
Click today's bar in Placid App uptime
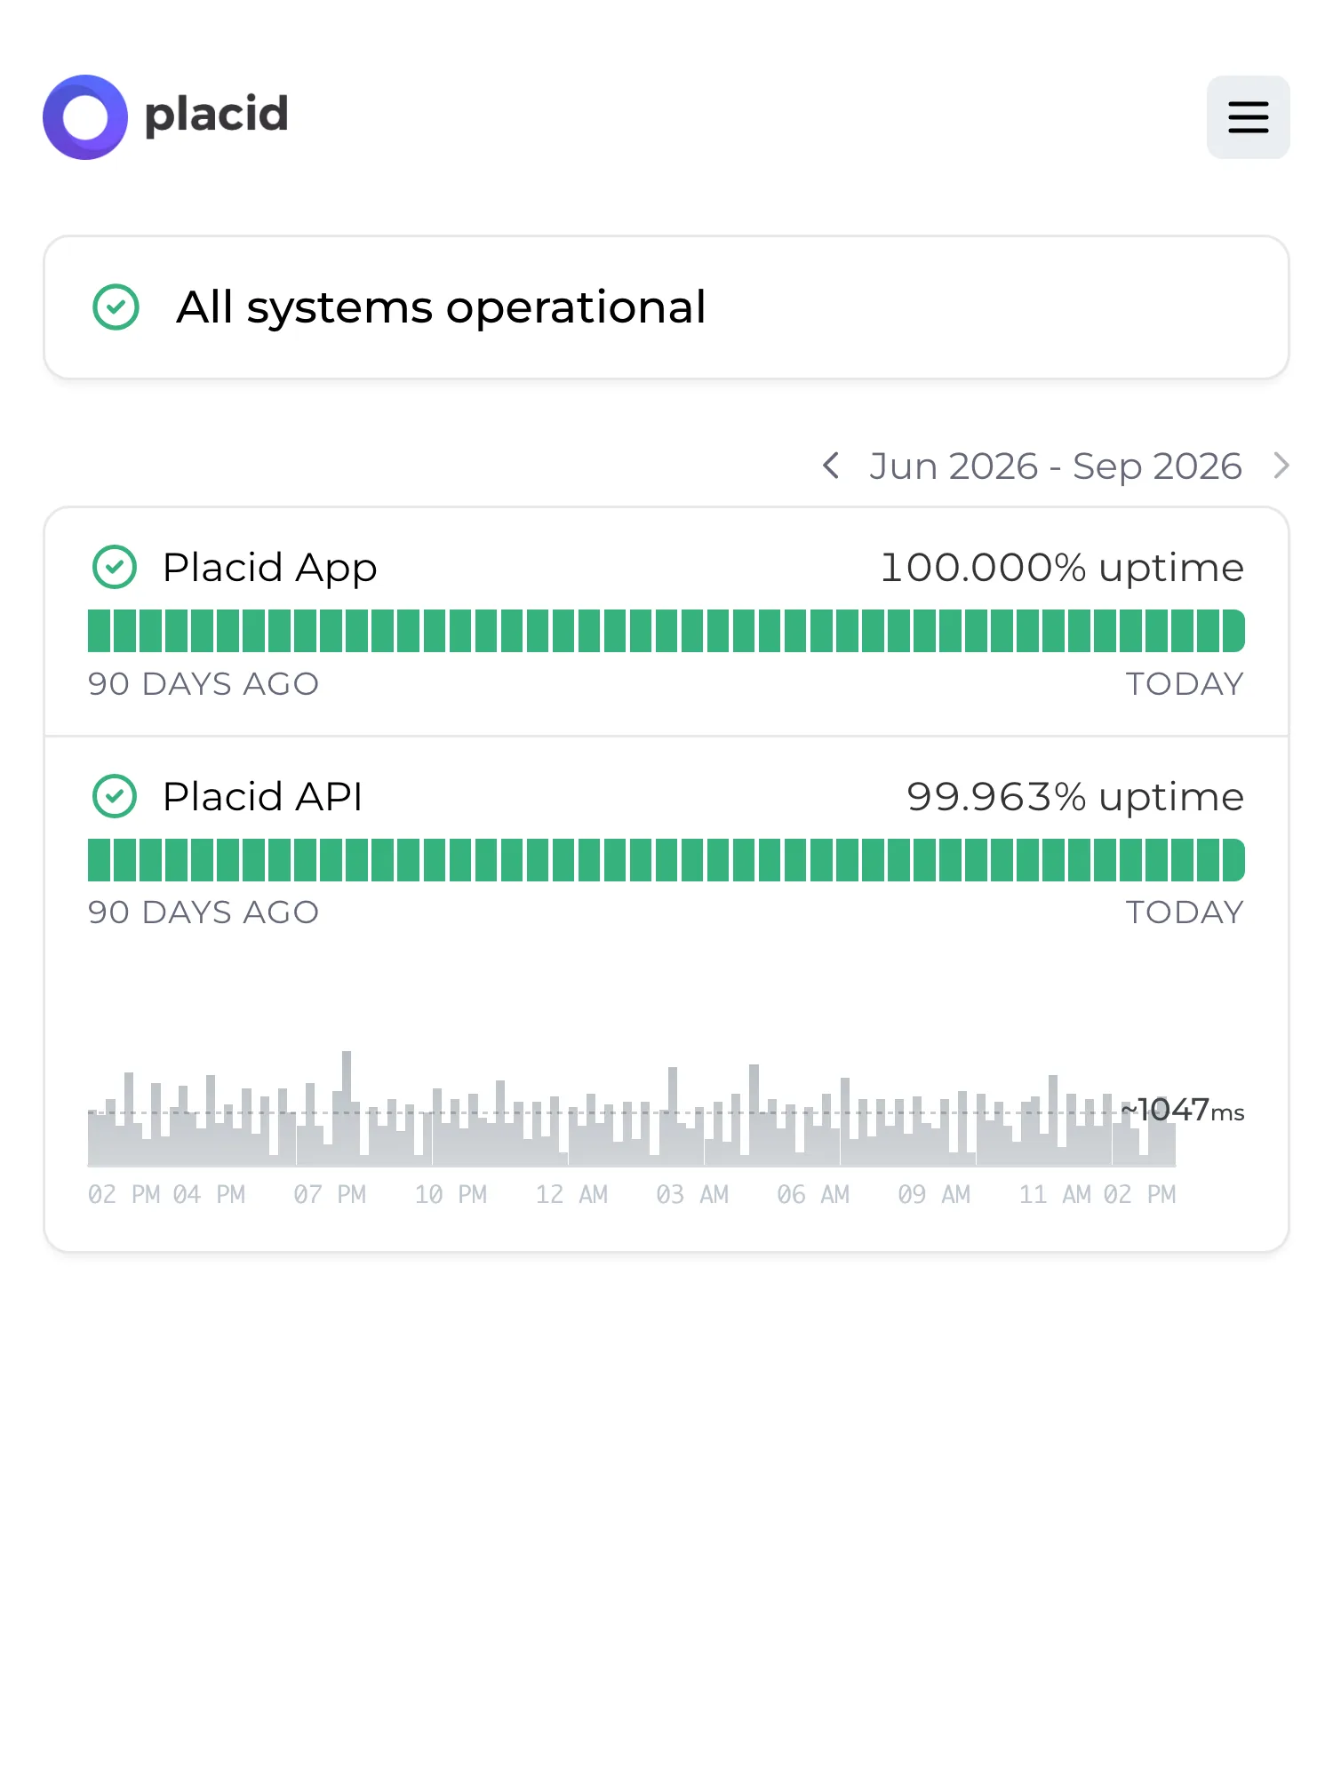[x=1233, y=631]
